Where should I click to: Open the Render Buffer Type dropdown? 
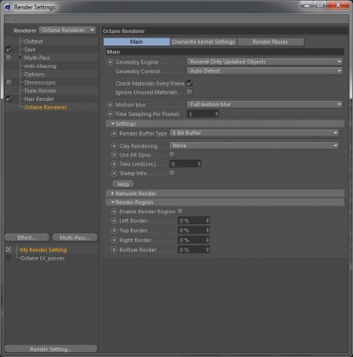click(255, 133)
